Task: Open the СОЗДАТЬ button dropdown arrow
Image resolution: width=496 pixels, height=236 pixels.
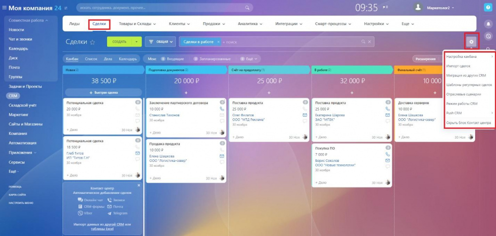Action: (137, 42)
